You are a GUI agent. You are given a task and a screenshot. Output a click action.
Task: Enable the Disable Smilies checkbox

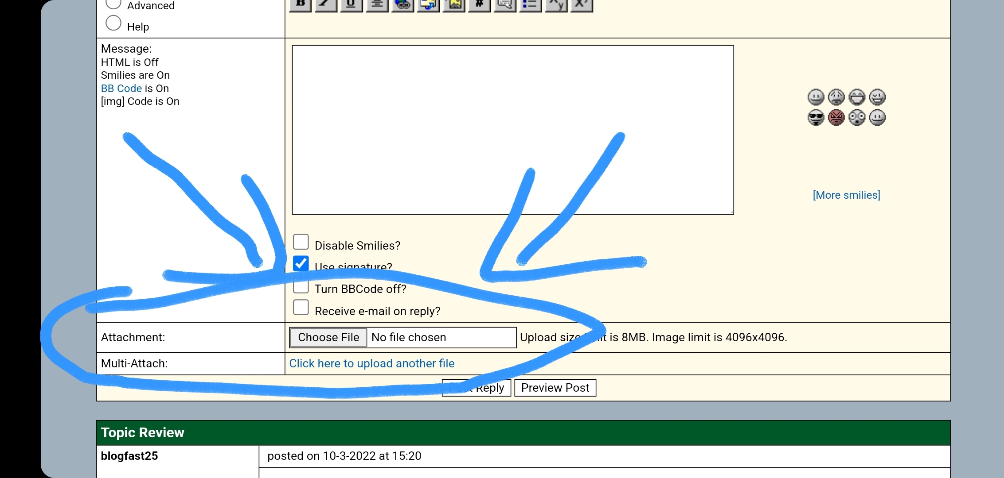301,242
